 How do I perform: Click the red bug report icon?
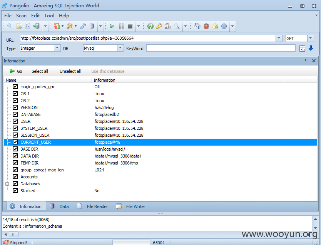pyautogui.click(x=206, y=26)
